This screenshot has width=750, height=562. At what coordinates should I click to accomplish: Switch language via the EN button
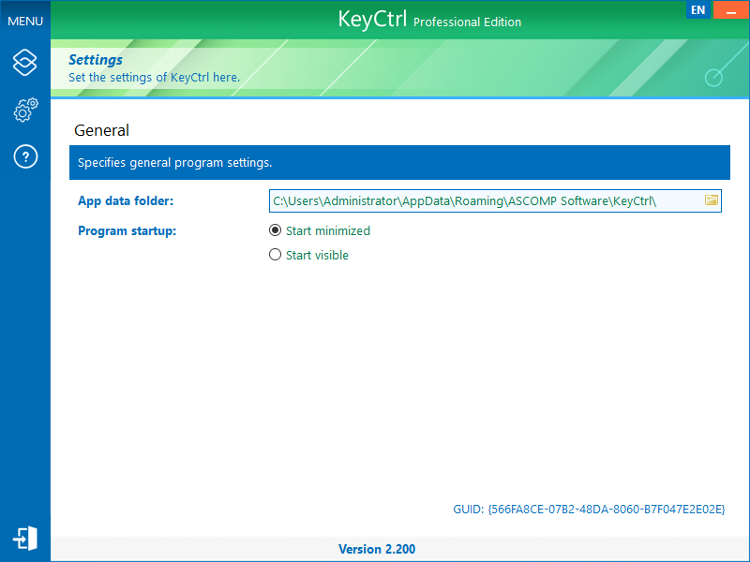pyautogui.click(x=697, y=9)
